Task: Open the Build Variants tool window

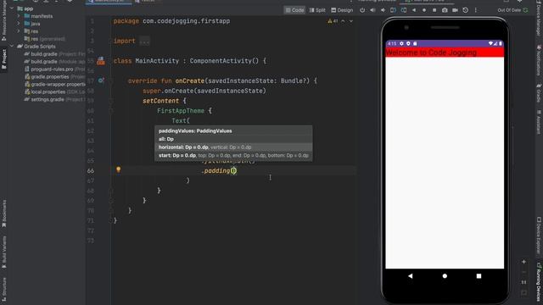Action: click(x=3, y=252)
